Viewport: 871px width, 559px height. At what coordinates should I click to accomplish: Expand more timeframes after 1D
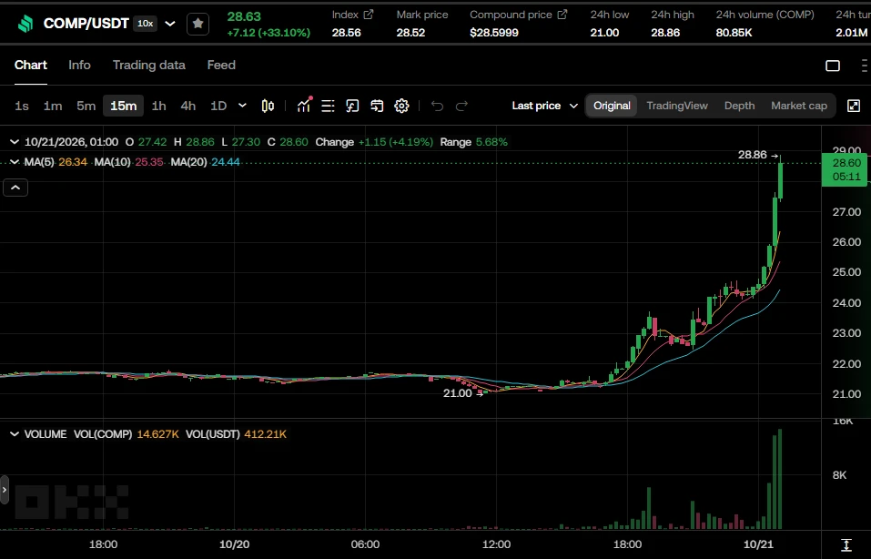242,105
